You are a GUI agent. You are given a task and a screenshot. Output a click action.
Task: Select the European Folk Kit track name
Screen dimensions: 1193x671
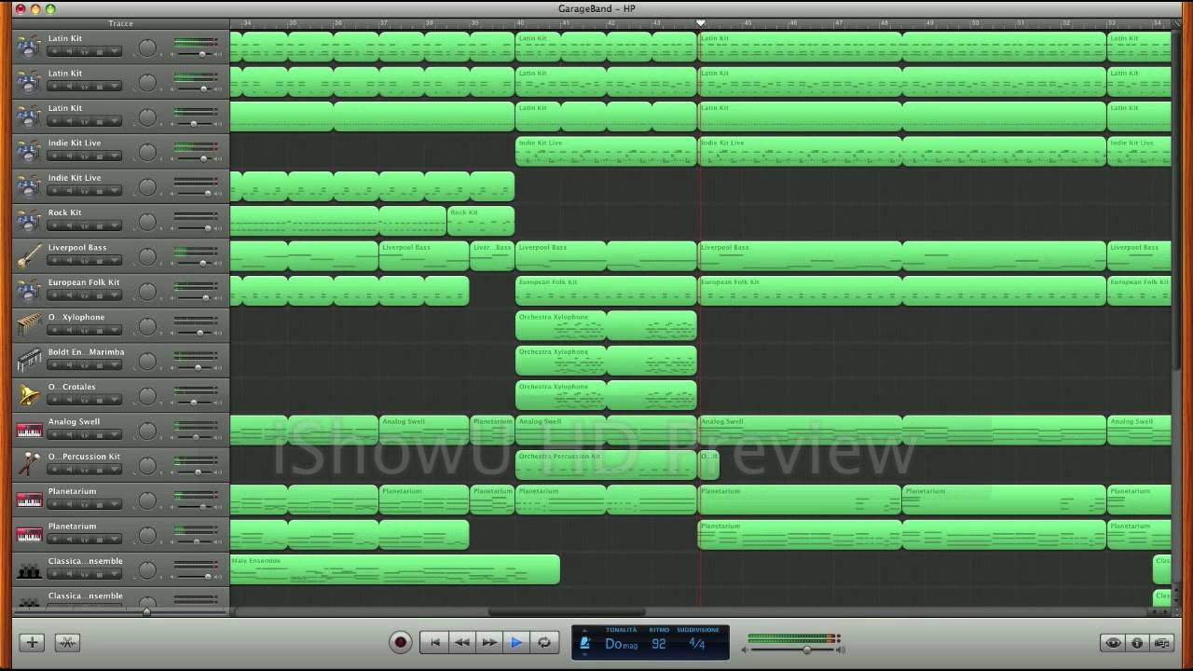tap(84, 282)
